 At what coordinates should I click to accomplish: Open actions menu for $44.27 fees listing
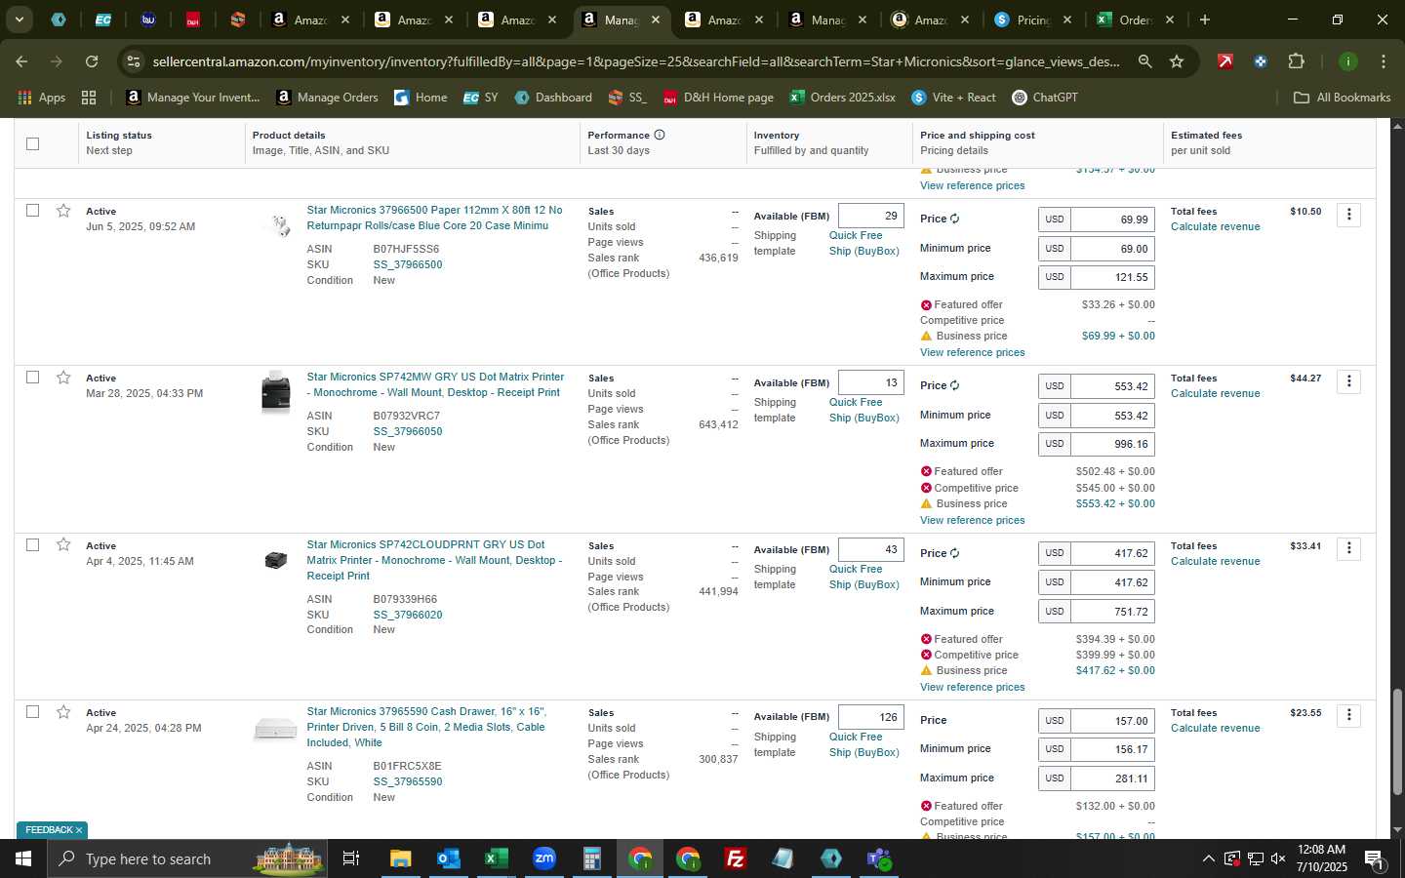1349,381
